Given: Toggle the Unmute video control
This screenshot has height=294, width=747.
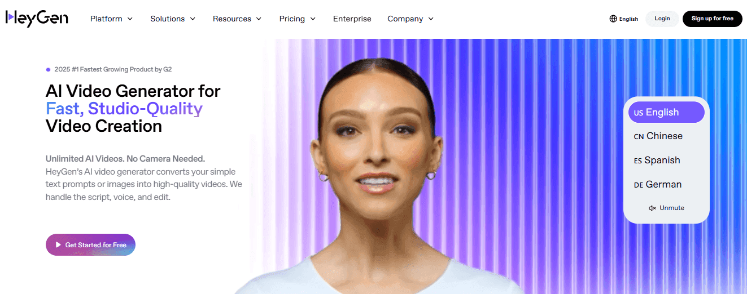Looking at the screenshot, I should (x=666, y=208).
